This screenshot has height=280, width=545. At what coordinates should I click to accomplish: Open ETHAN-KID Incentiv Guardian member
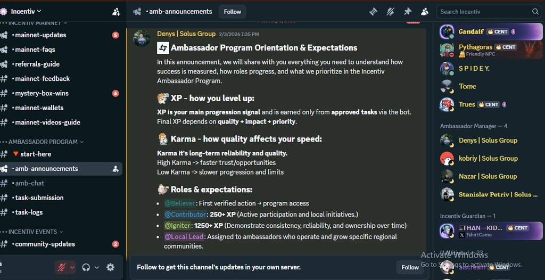490,230
